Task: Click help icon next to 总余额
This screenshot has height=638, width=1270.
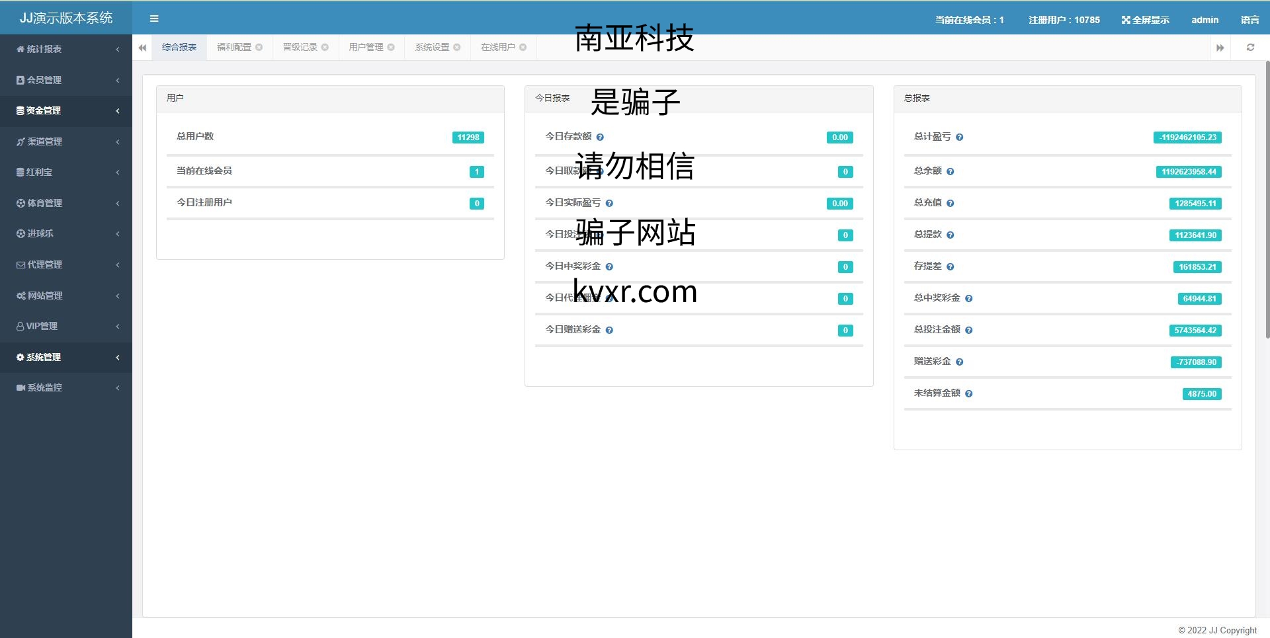Action: point(950,172)
